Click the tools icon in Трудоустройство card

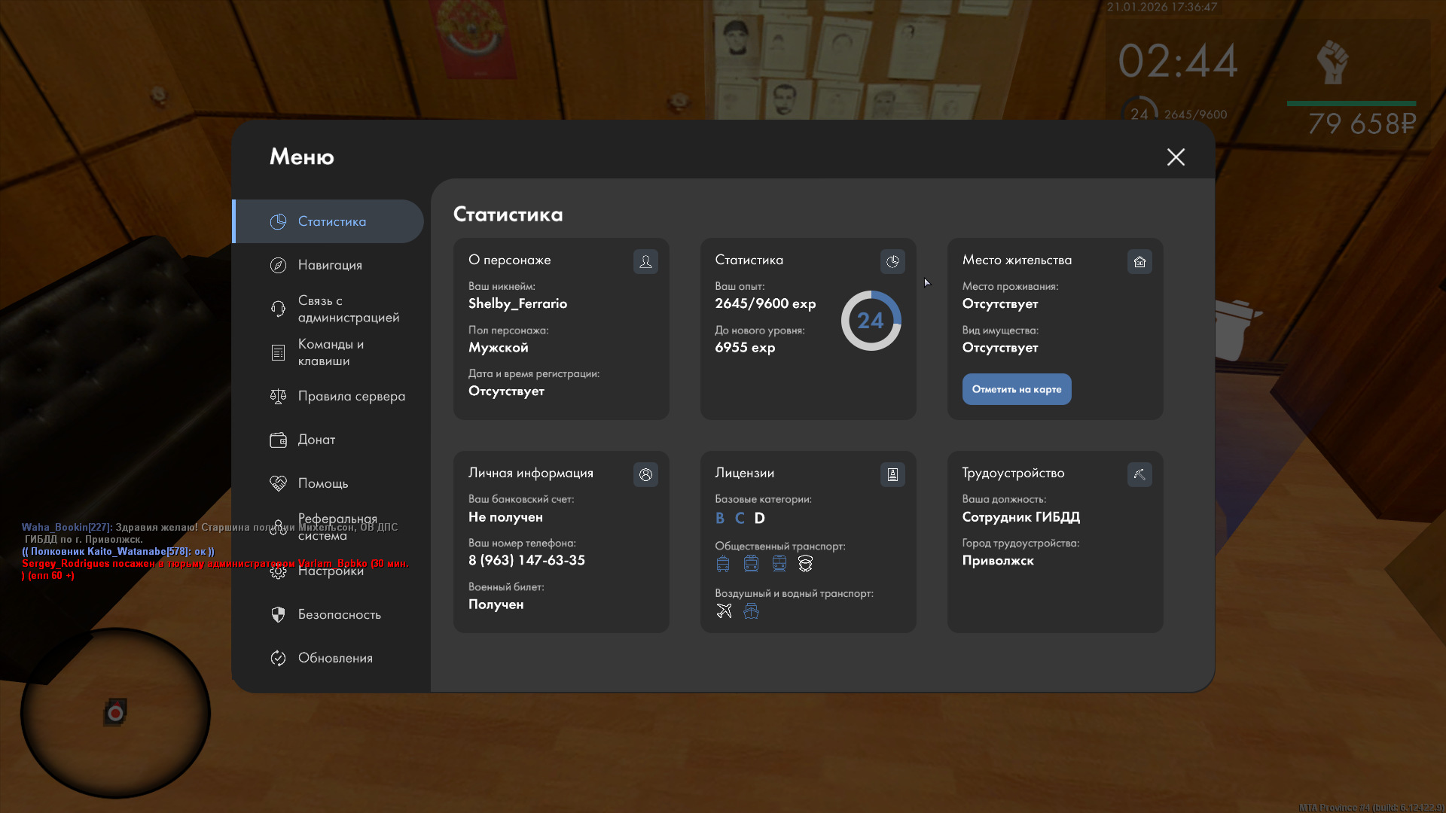tap(1139, 474)
